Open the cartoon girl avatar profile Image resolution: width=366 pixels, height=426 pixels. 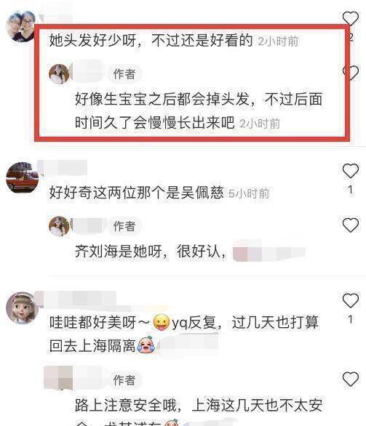[22, 308]
